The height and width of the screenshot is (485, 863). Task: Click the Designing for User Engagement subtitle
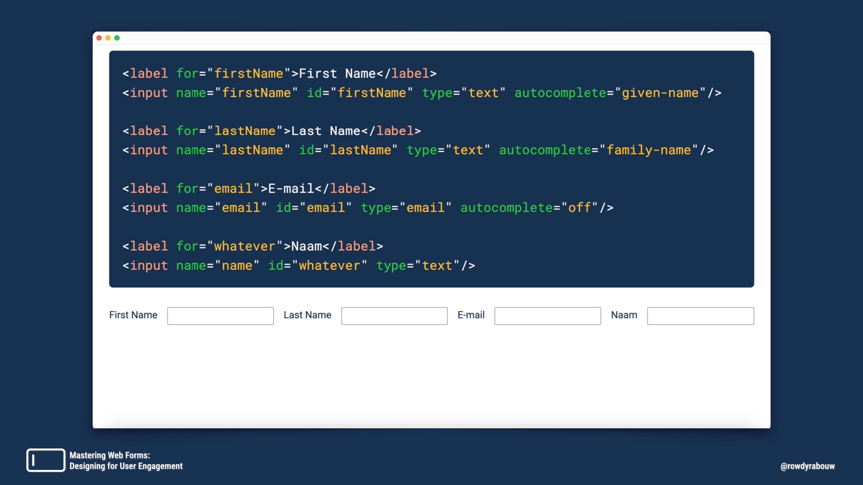[126, 466]
